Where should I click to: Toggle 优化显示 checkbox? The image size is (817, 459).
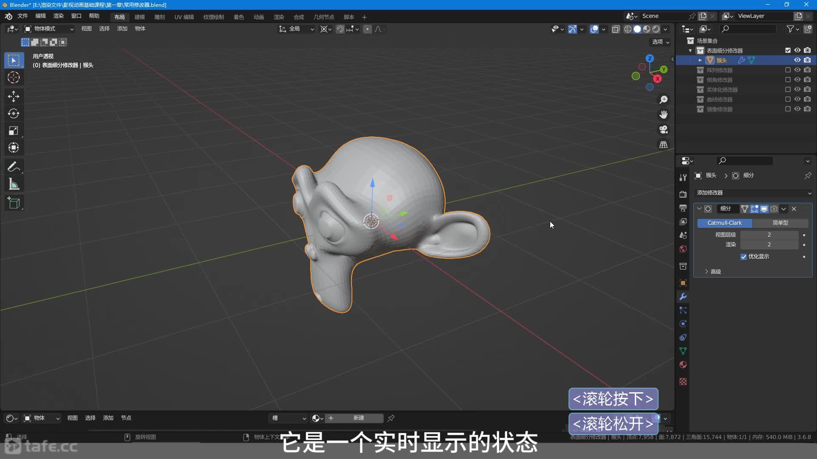click(743, 257)
